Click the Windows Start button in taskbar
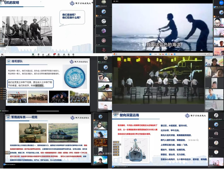Image resolution: width=224 pixels, height=169 pixels. 150,54
